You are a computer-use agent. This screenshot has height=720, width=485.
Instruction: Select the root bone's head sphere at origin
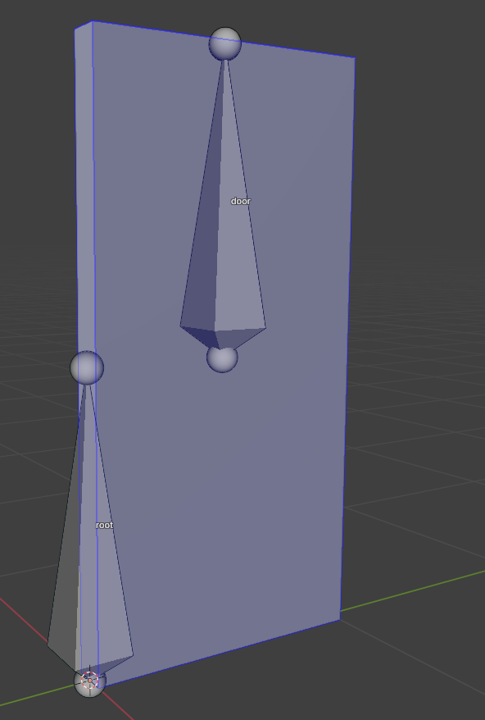(x=89, y=681)
